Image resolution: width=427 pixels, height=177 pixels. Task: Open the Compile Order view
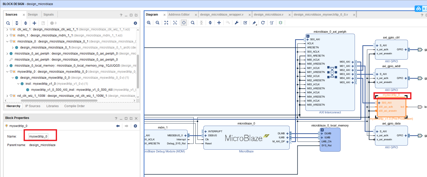[x=74, y=106]
